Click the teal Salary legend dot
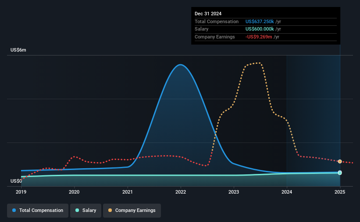Image resolution: width=360 pixels, height=222 pixels. tap(77, 210)
